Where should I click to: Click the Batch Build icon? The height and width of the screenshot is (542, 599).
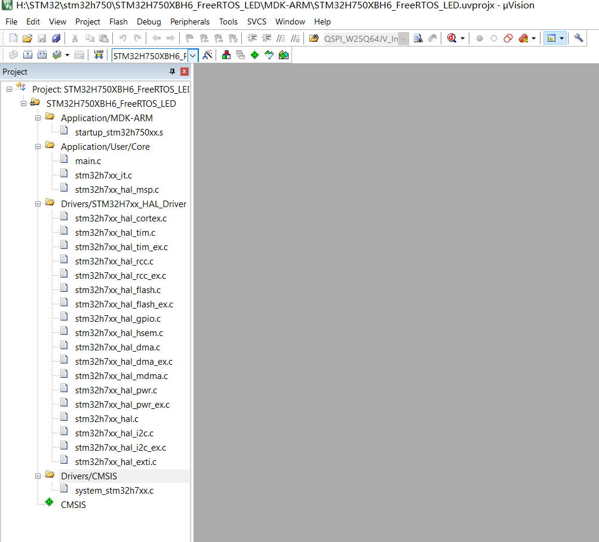click(57, 55)
